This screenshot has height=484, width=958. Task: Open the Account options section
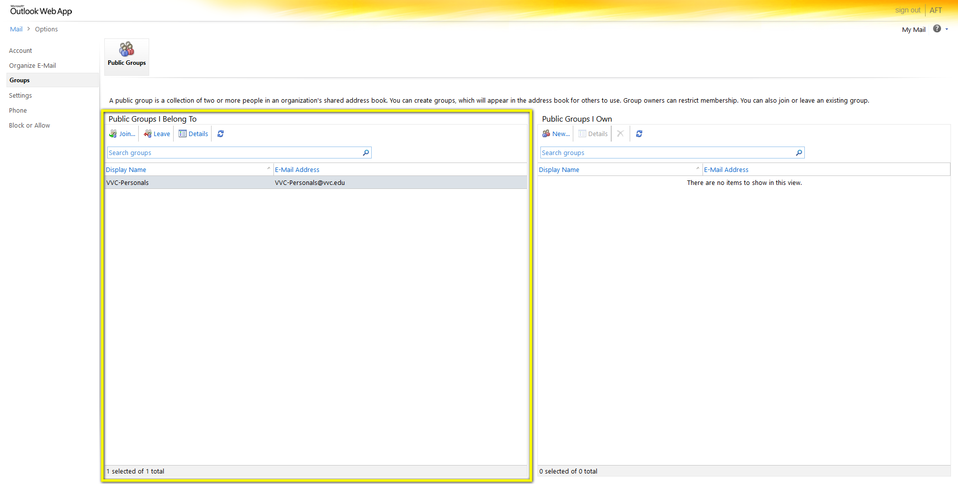[20, 50]
